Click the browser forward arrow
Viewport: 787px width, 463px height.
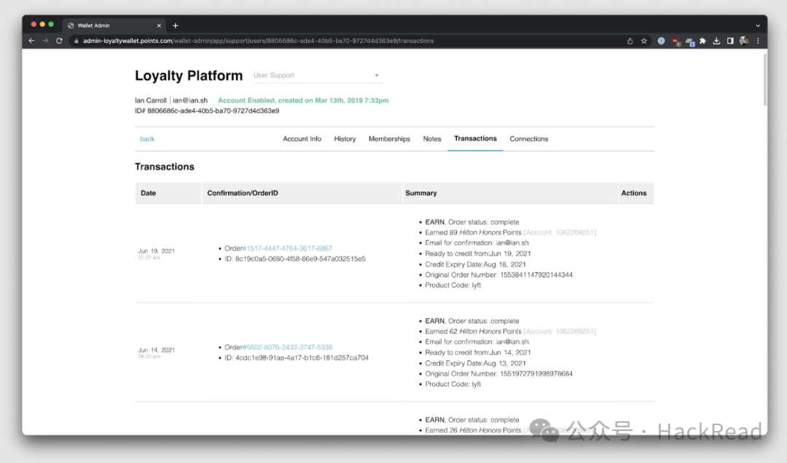point(45,41)
